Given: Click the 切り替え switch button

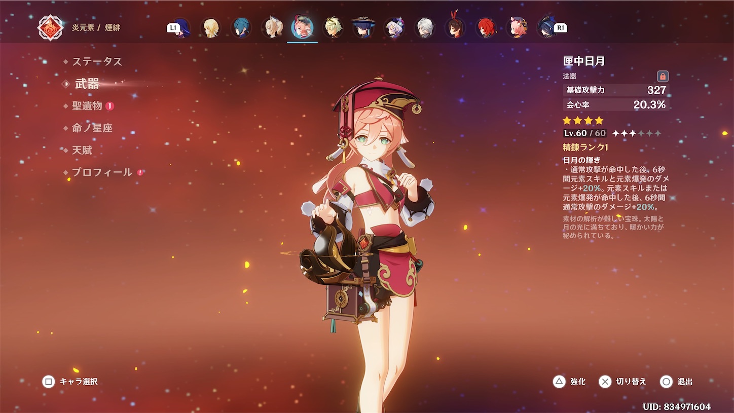Looking at the screenshot, I should 622,382.
